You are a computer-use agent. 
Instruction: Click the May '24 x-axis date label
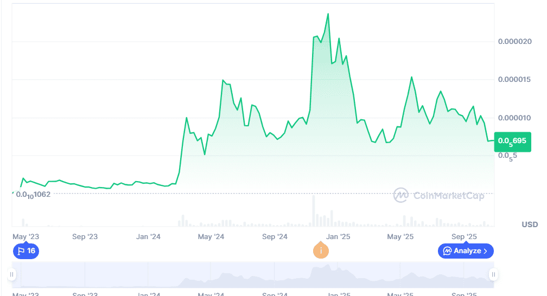211,237
